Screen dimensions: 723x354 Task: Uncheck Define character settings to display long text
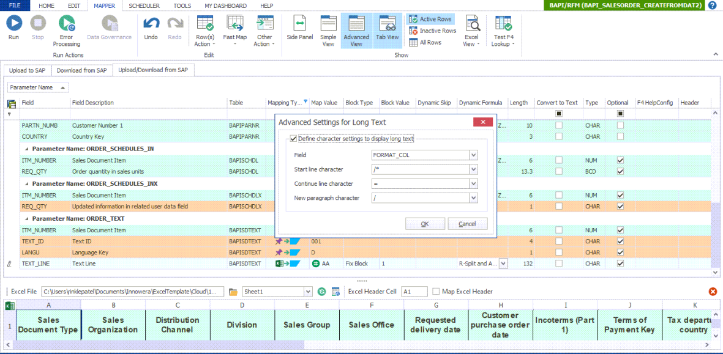pos(294,139)
